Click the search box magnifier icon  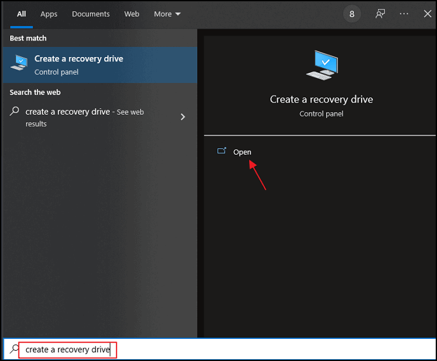[x=14, y=349]
